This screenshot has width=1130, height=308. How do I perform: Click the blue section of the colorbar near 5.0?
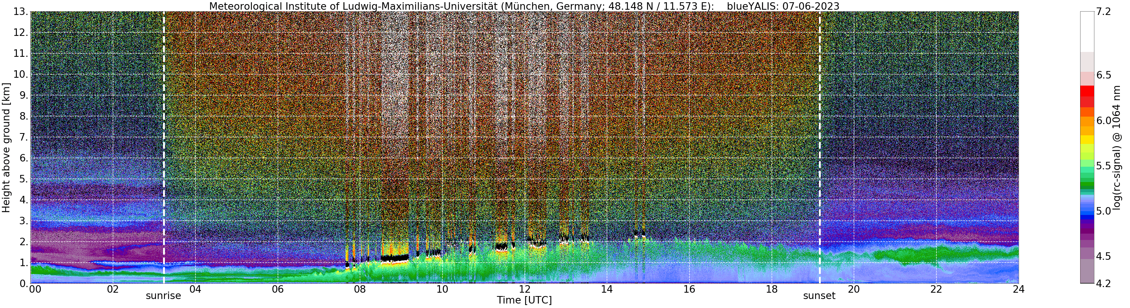pyautogui.click(x=1087, y=210)
